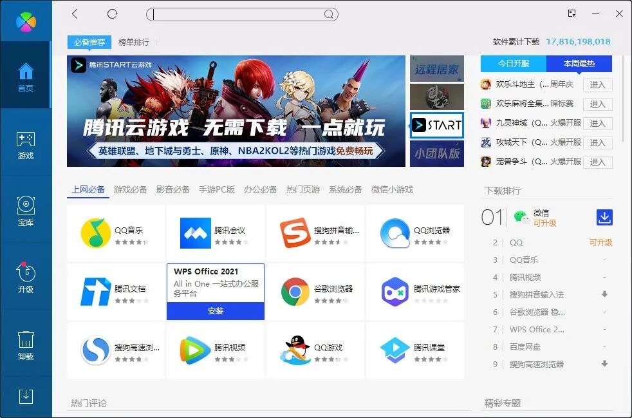Select the 游戏必备 category tab
The image size is (632, 418).
130,189
